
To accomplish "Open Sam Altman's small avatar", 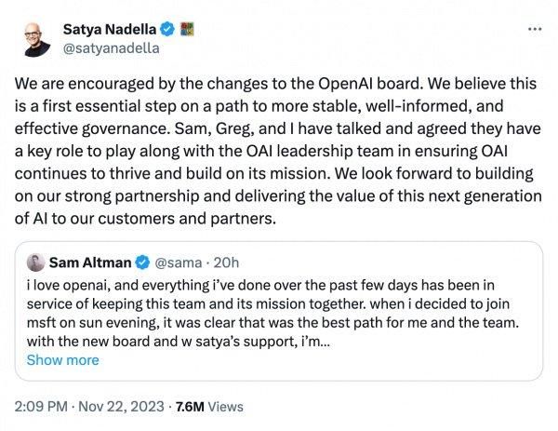I will pyautogui.click(x=35, y=262).
